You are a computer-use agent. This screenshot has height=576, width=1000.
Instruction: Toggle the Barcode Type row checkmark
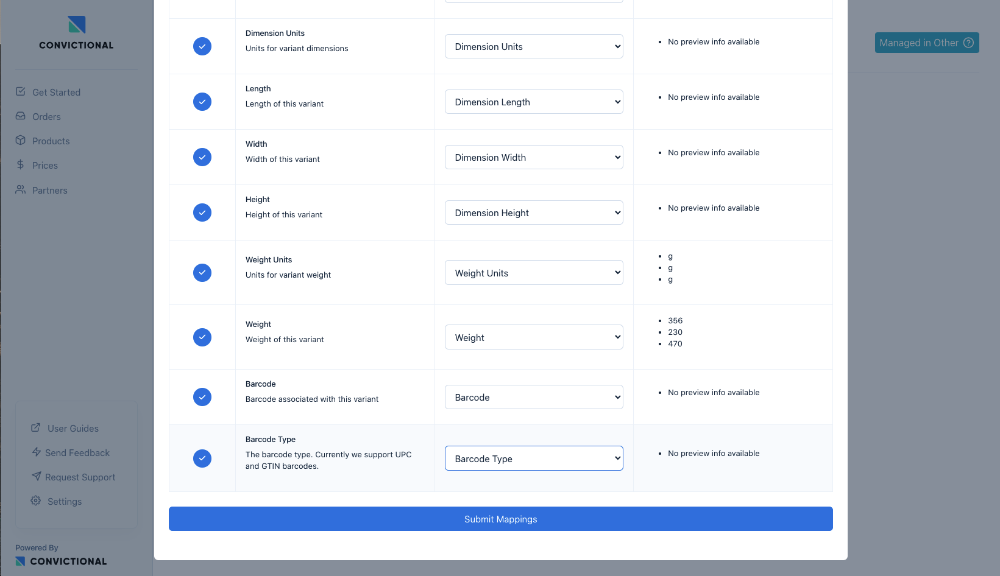[202, 458]
